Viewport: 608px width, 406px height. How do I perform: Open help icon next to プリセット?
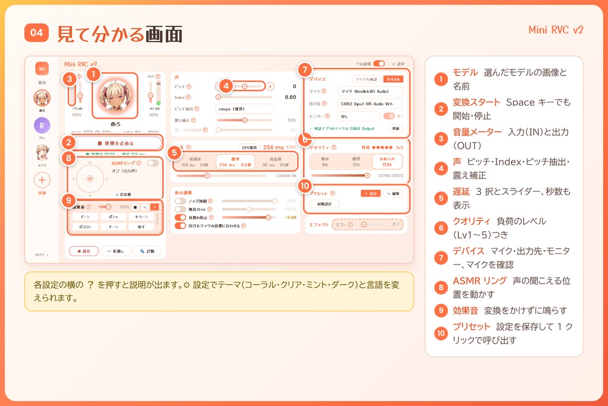point(332,193)
